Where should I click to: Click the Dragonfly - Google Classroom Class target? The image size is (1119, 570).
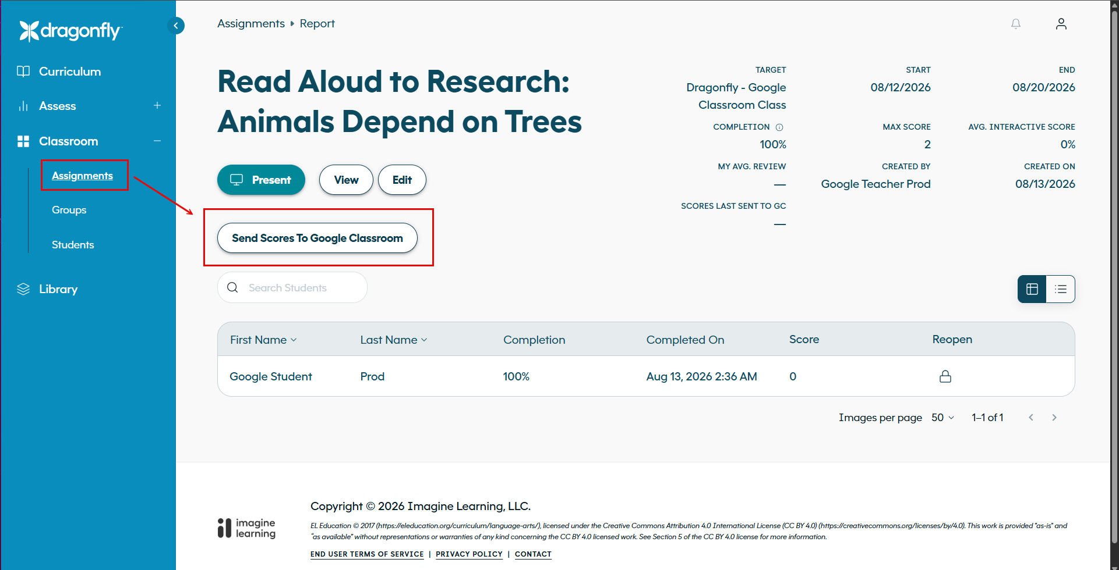736,96
